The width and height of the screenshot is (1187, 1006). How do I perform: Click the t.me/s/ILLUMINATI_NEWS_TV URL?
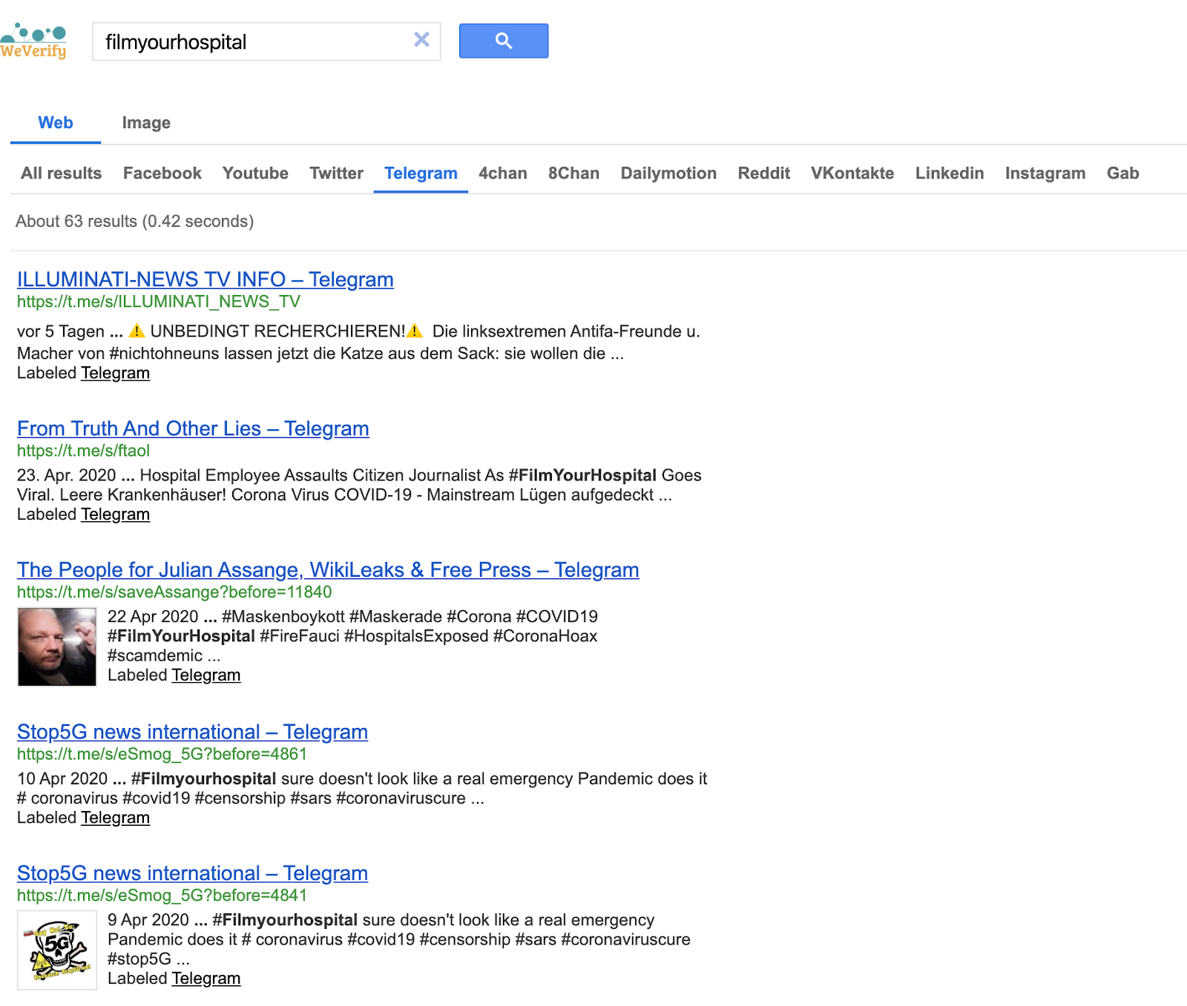[159, 302]
